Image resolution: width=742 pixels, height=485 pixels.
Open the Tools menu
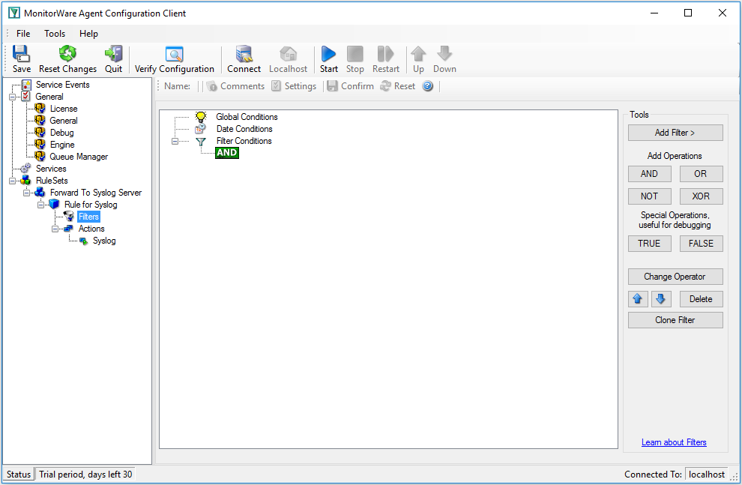55,34
